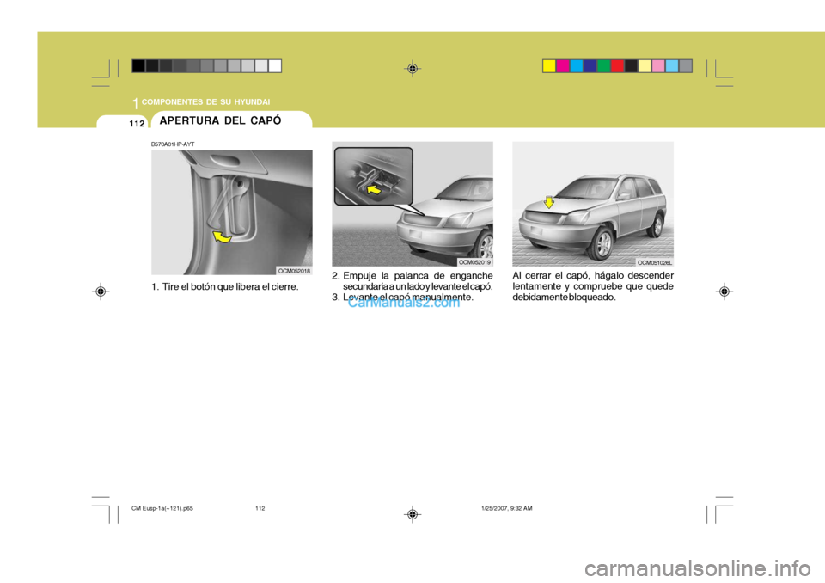
Task: Select step '3. Levante el capó manualmente.'
Action: [x=402, y=298]
